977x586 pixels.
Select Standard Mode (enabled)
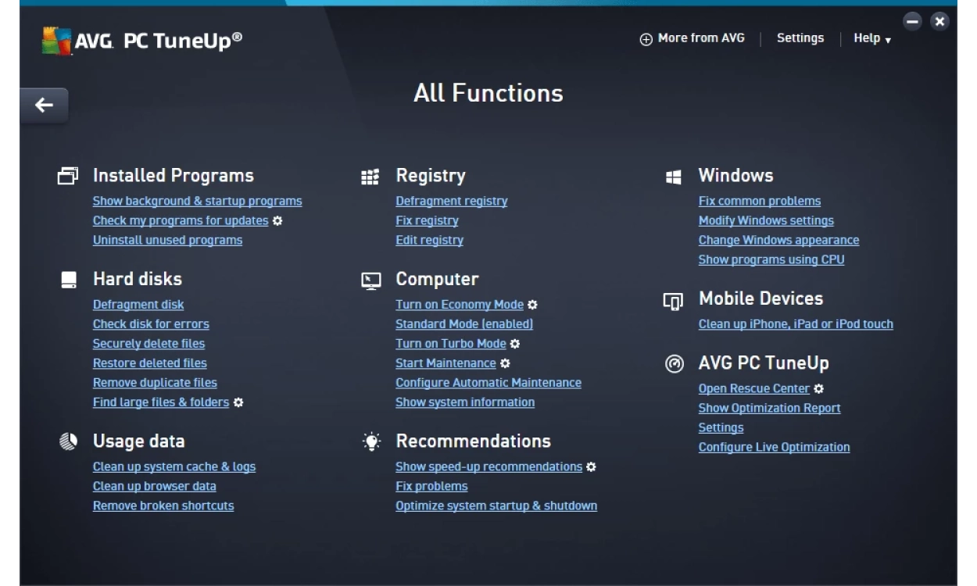point(463,324)
